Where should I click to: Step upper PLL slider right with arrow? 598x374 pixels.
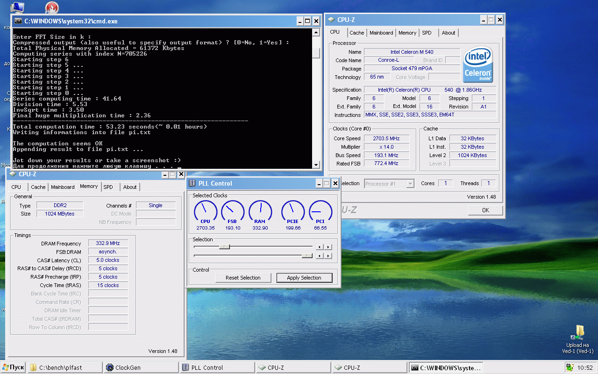tap(328, 247)
